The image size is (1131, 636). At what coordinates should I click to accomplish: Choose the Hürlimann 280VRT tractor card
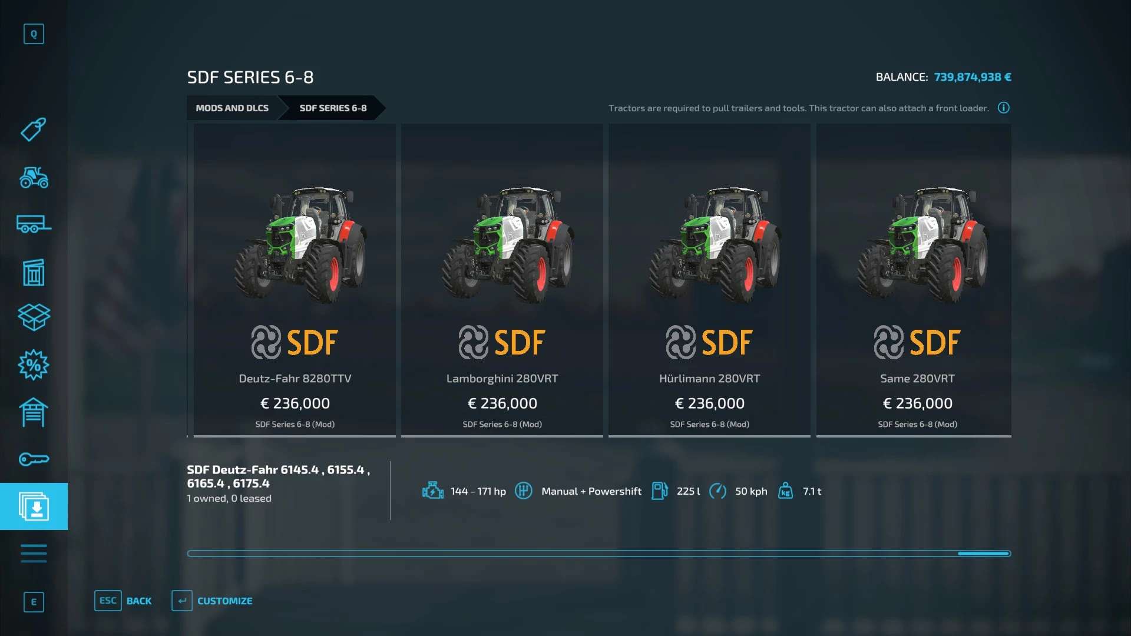(709, 280)
